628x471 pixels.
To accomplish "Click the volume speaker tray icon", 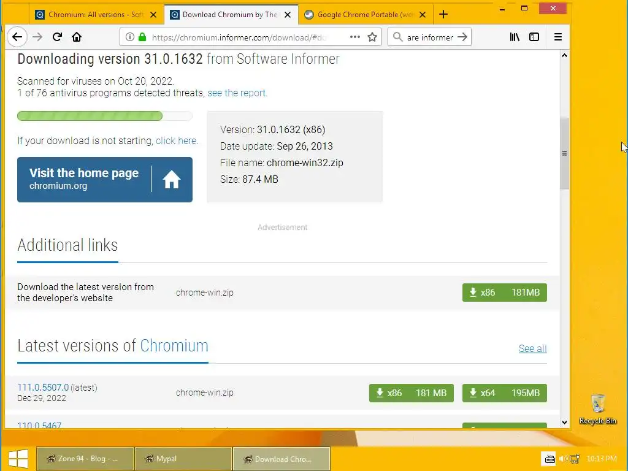I will coord(563,459).
